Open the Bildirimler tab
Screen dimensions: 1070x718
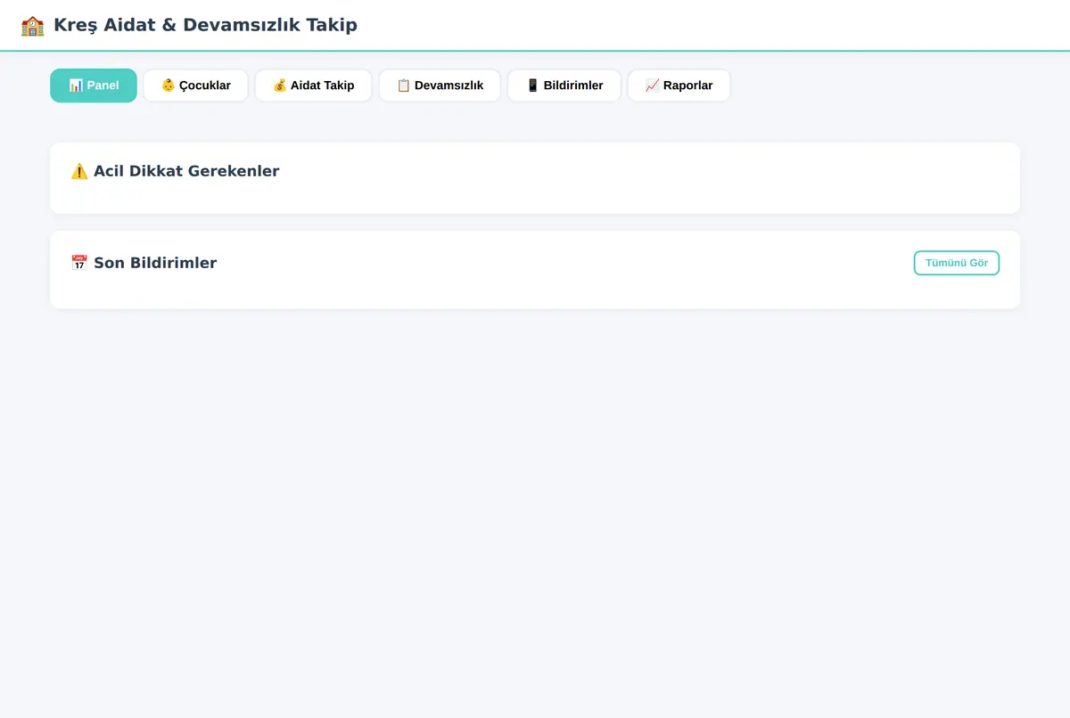pyautogui.click(x=564, y=86)
